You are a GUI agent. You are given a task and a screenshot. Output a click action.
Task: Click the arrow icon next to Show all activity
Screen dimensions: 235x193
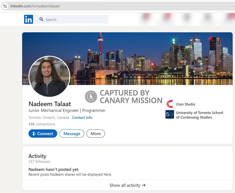144,185
